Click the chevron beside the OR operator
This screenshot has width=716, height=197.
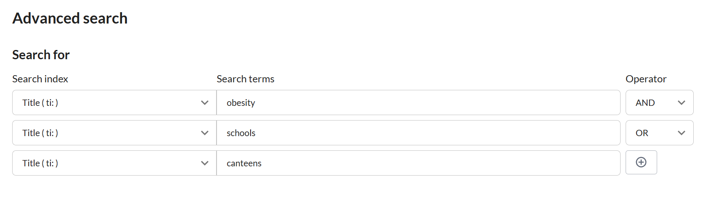click(x=682, y=133)
